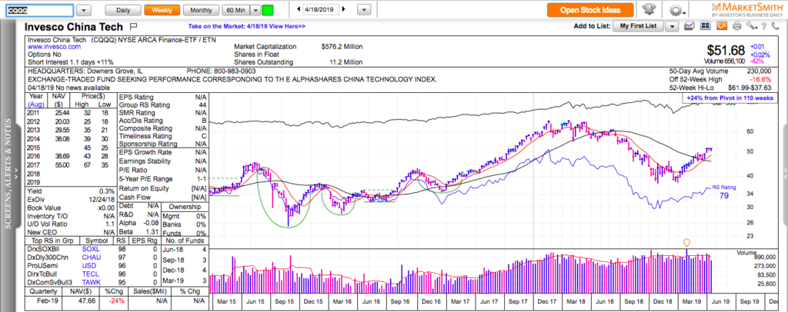This screenshot has height=312, width=788.
Task: Click SOXL symbol in top RS group
Action: (91, 249)
